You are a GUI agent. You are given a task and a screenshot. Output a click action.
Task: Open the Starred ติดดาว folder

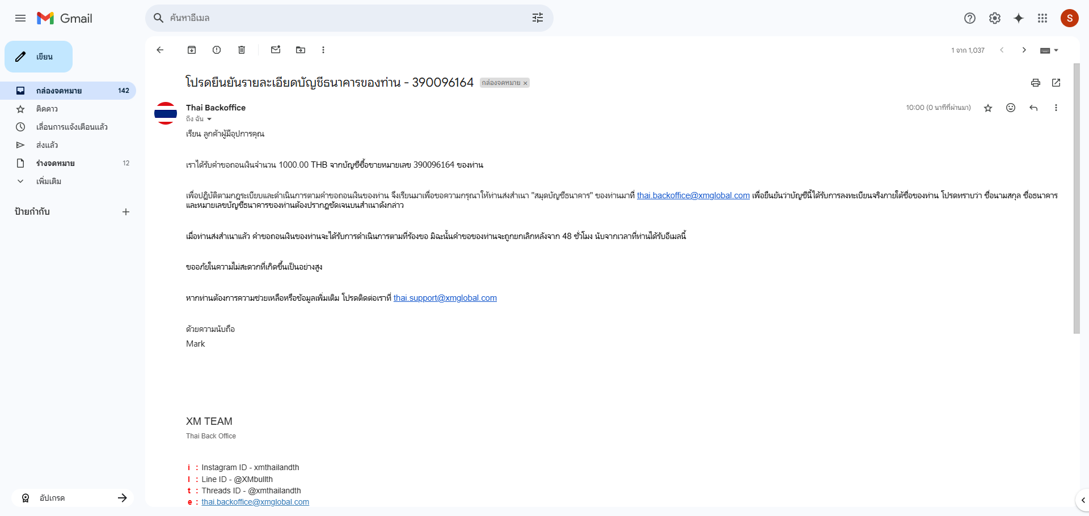tap(68, 109)
